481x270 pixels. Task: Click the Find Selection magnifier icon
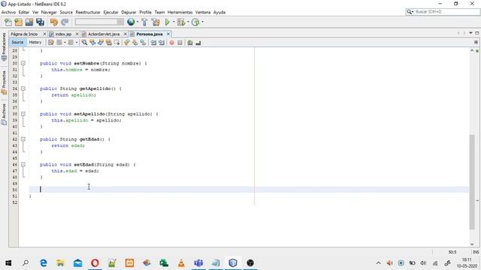(84, 43)
